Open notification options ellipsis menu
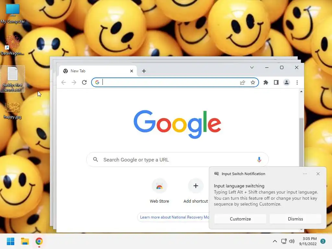332x249 pixels. 305,174
